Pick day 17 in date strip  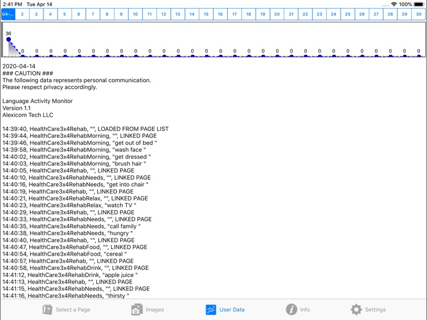coord(235,14)
